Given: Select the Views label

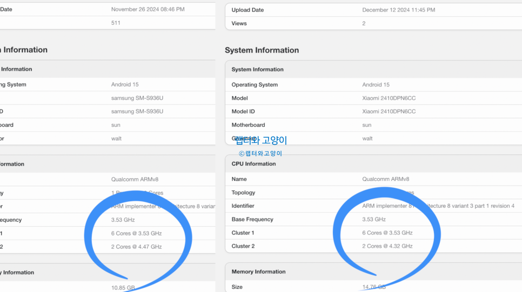Looking at the screenshot, I should (x=239, y=23).
